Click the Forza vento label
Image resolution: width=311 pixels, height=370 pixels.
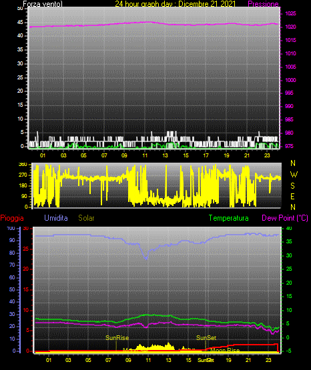pos(43,4)
